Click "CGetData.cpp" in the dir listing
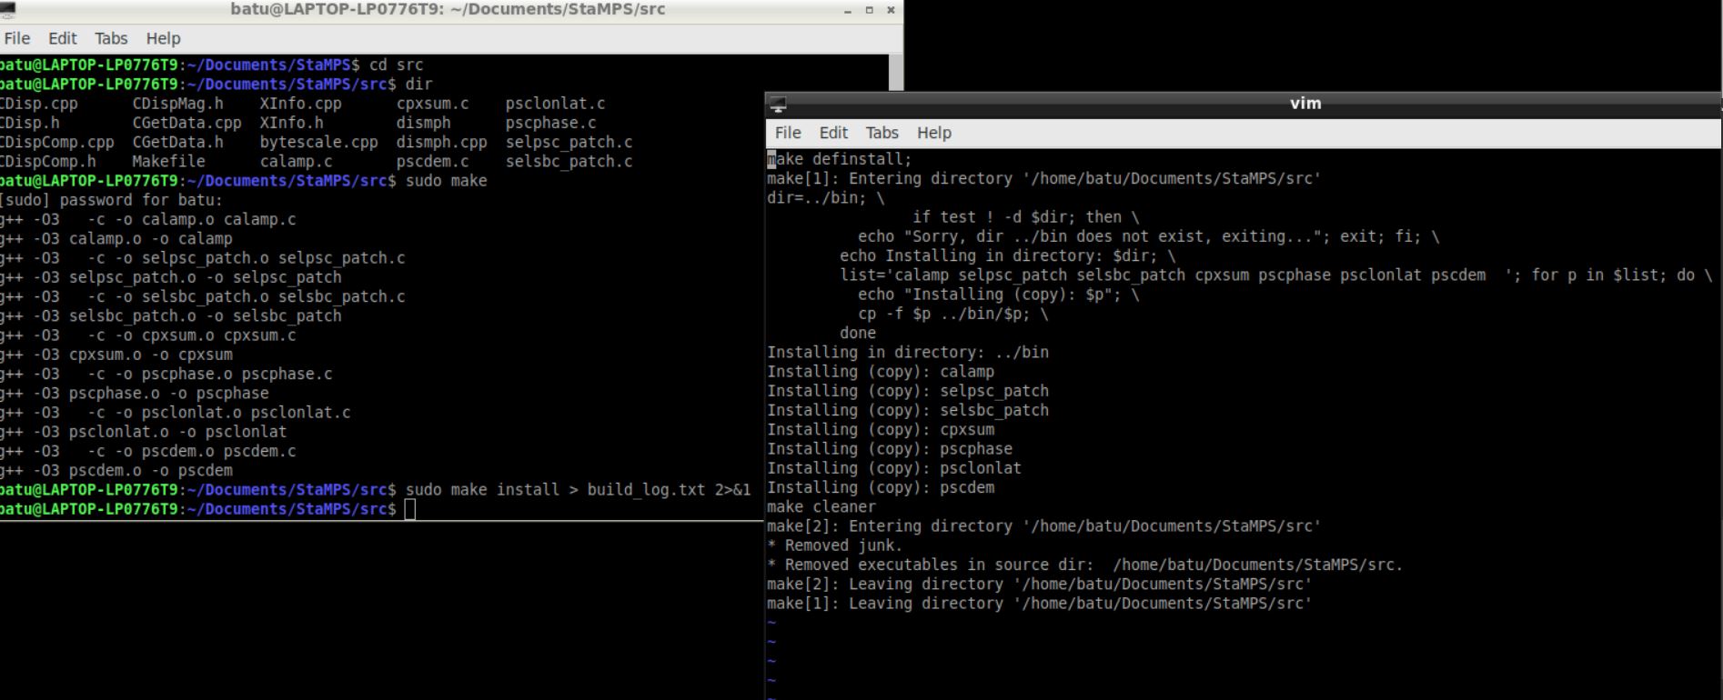 pyautogui.click(x=187, y=123)
